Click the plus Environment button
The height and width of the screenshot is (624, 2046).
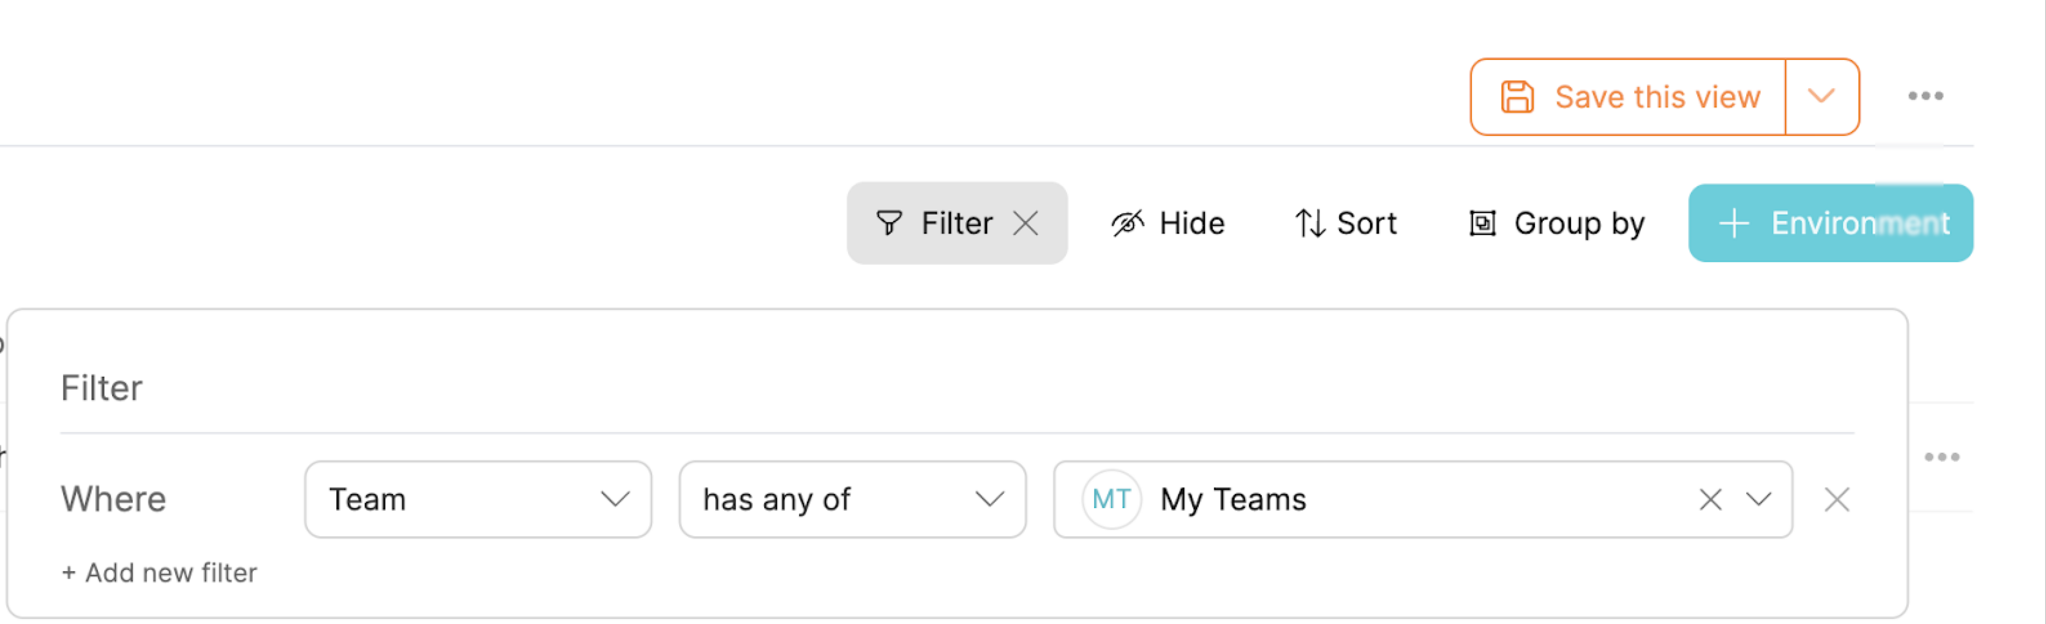click(1830, 223)
